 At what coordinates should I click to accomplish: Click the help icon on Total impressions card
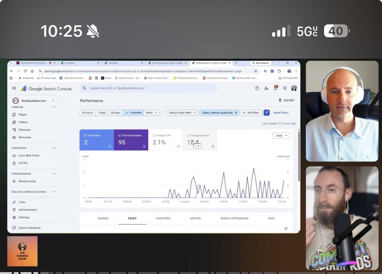coord(144,146)
